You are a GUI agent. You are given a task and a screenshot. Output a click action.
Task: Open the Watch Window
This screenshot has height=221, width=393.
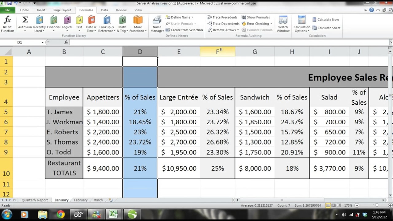point(283,24)
